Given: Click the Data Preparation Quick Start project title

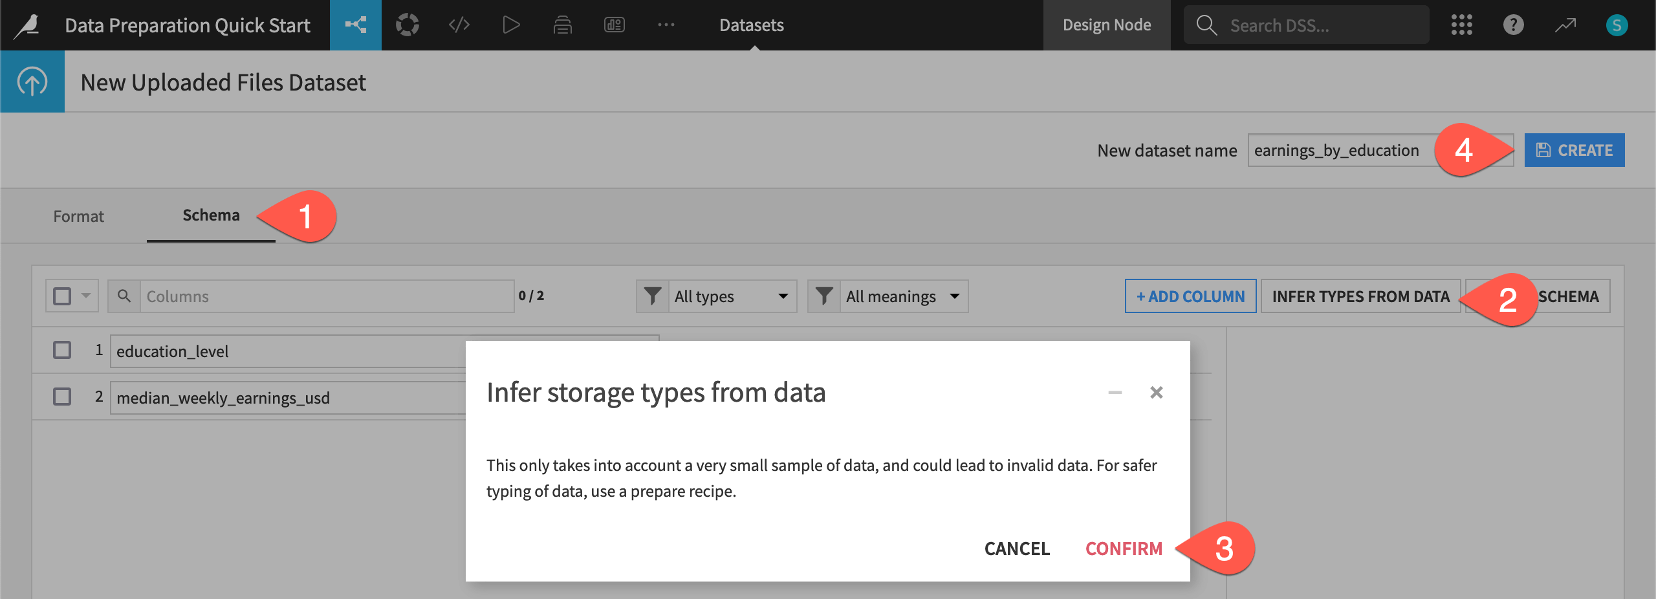Looking at the screenshot, I should tap(188, 25).
